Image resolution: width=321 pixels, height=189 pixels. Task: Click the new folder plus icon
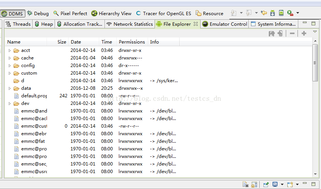point(304,33)
